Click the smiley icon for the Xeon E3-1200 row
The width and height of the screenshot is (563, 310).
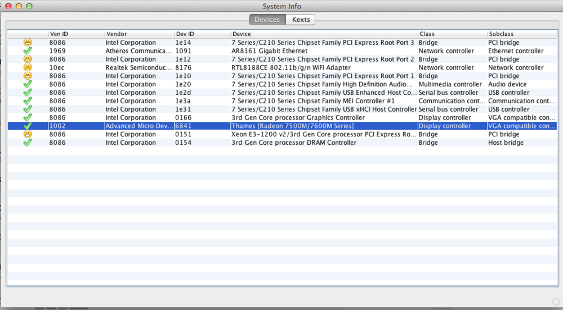pyautogui.click(x=27, y=134)
